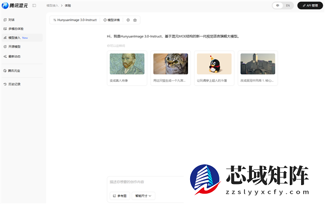This screenshot has height=204, width=325.
Task: Open API 管理 button
Action: tap(310, 5)
